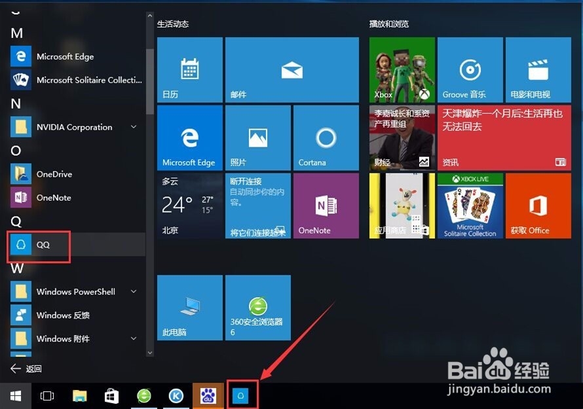Viewport: 583px width, 409px height.
Task: Open the 电影和电视 tile
Action: [538, 69]
